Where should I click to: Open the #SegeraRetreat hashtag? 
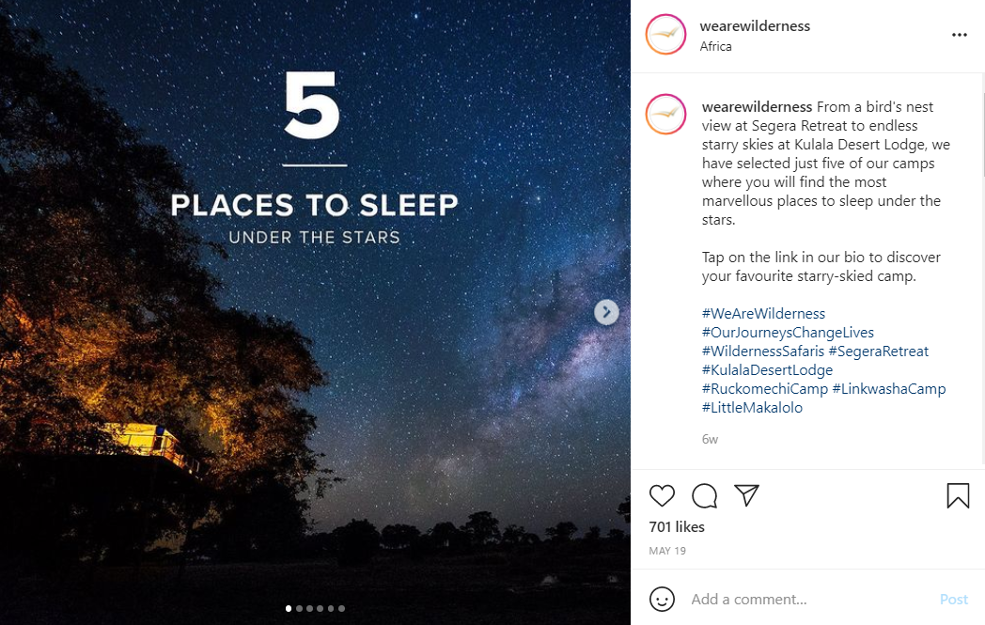pyautogui.click(x=879, y=351)
